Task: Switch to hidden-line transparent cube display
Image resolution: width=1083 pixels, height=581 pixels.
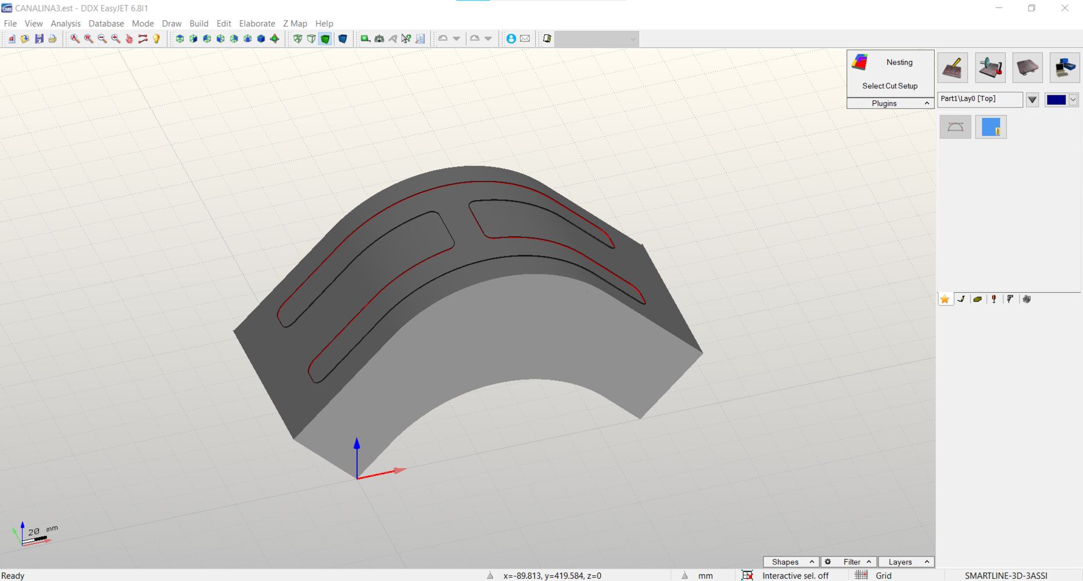Action: (311, 39)
